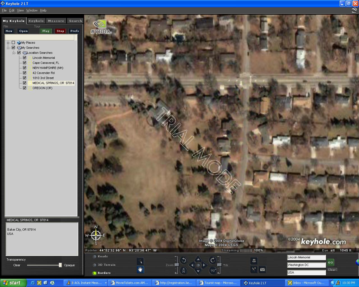Click the add placemark icon

tap(254, 270)
